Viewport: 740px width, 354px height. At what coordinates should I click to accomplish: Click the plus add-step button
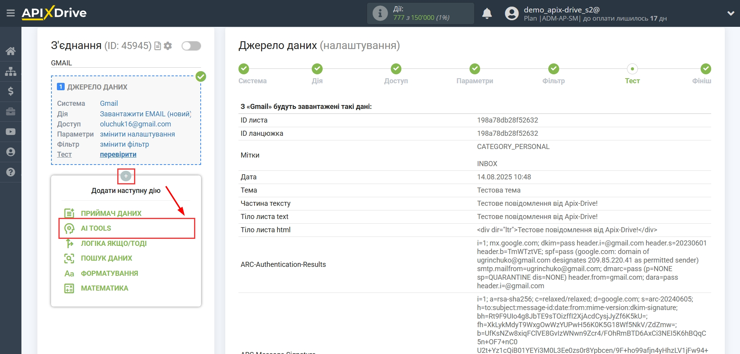[x=126, y=176]
